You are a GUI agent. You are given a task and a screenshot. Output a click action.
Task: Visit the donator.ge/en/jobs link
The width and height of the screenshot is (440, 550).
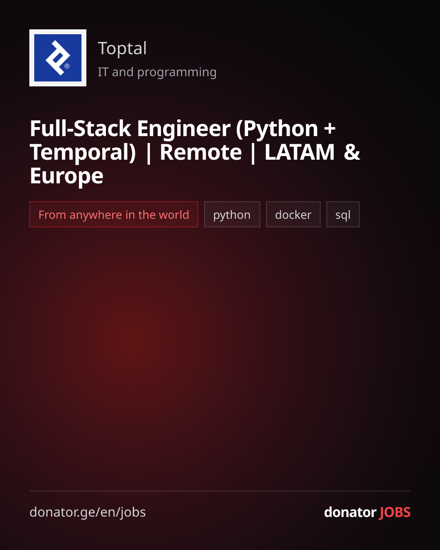pyautogui.click(x=88, y=512)
